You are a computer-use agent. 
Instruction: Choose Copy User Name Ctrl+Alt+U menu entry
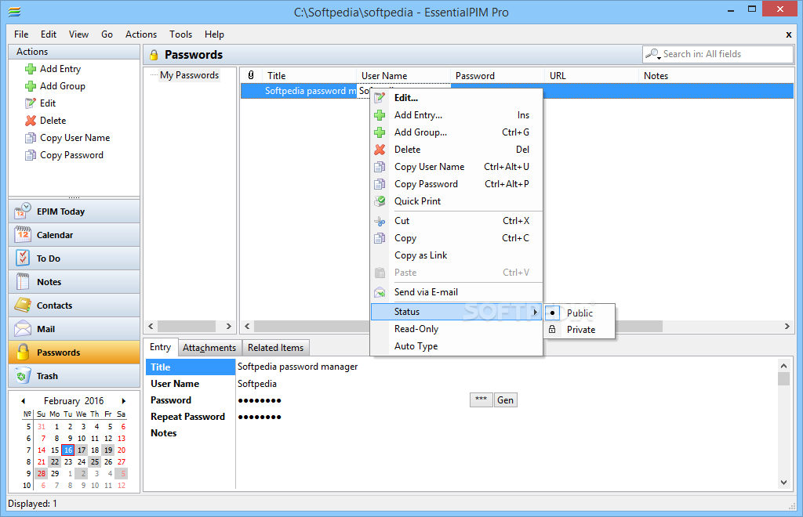pyautogui.click(x=456, y=167)
